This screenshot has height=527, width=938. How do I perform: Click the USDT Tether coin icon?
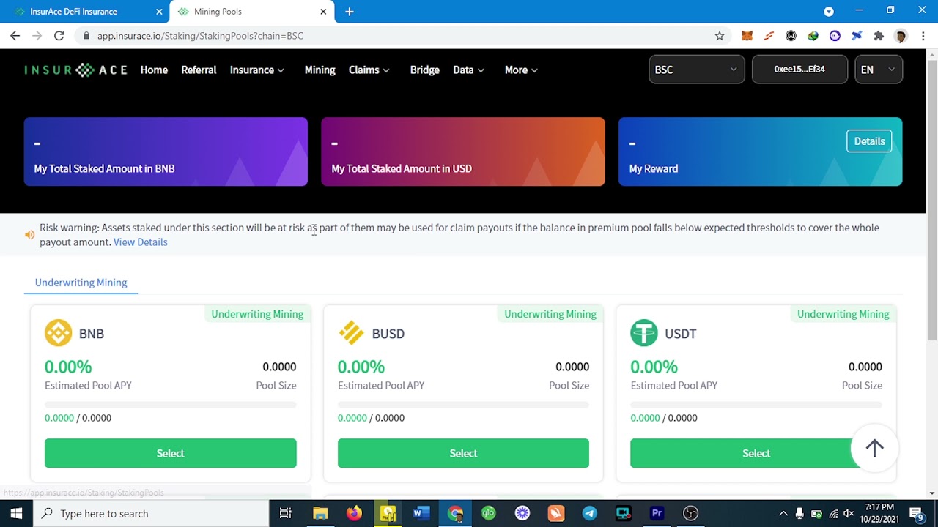point(644,333)
